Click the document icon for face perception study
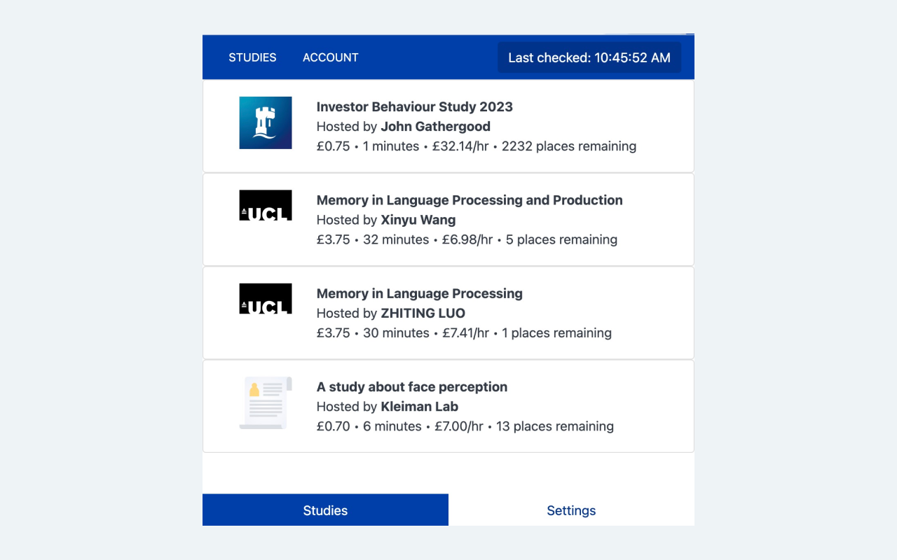 [266, 403]
